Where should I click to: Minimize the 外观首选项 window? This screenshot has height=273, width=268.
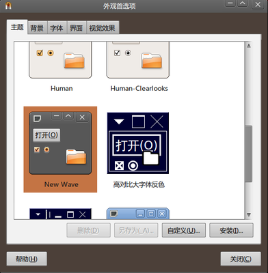[230, 3]
